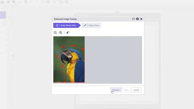The image size is (194, 109).
Task: Switch to the 2. Adjust Area step
Action: click(91, 25)
